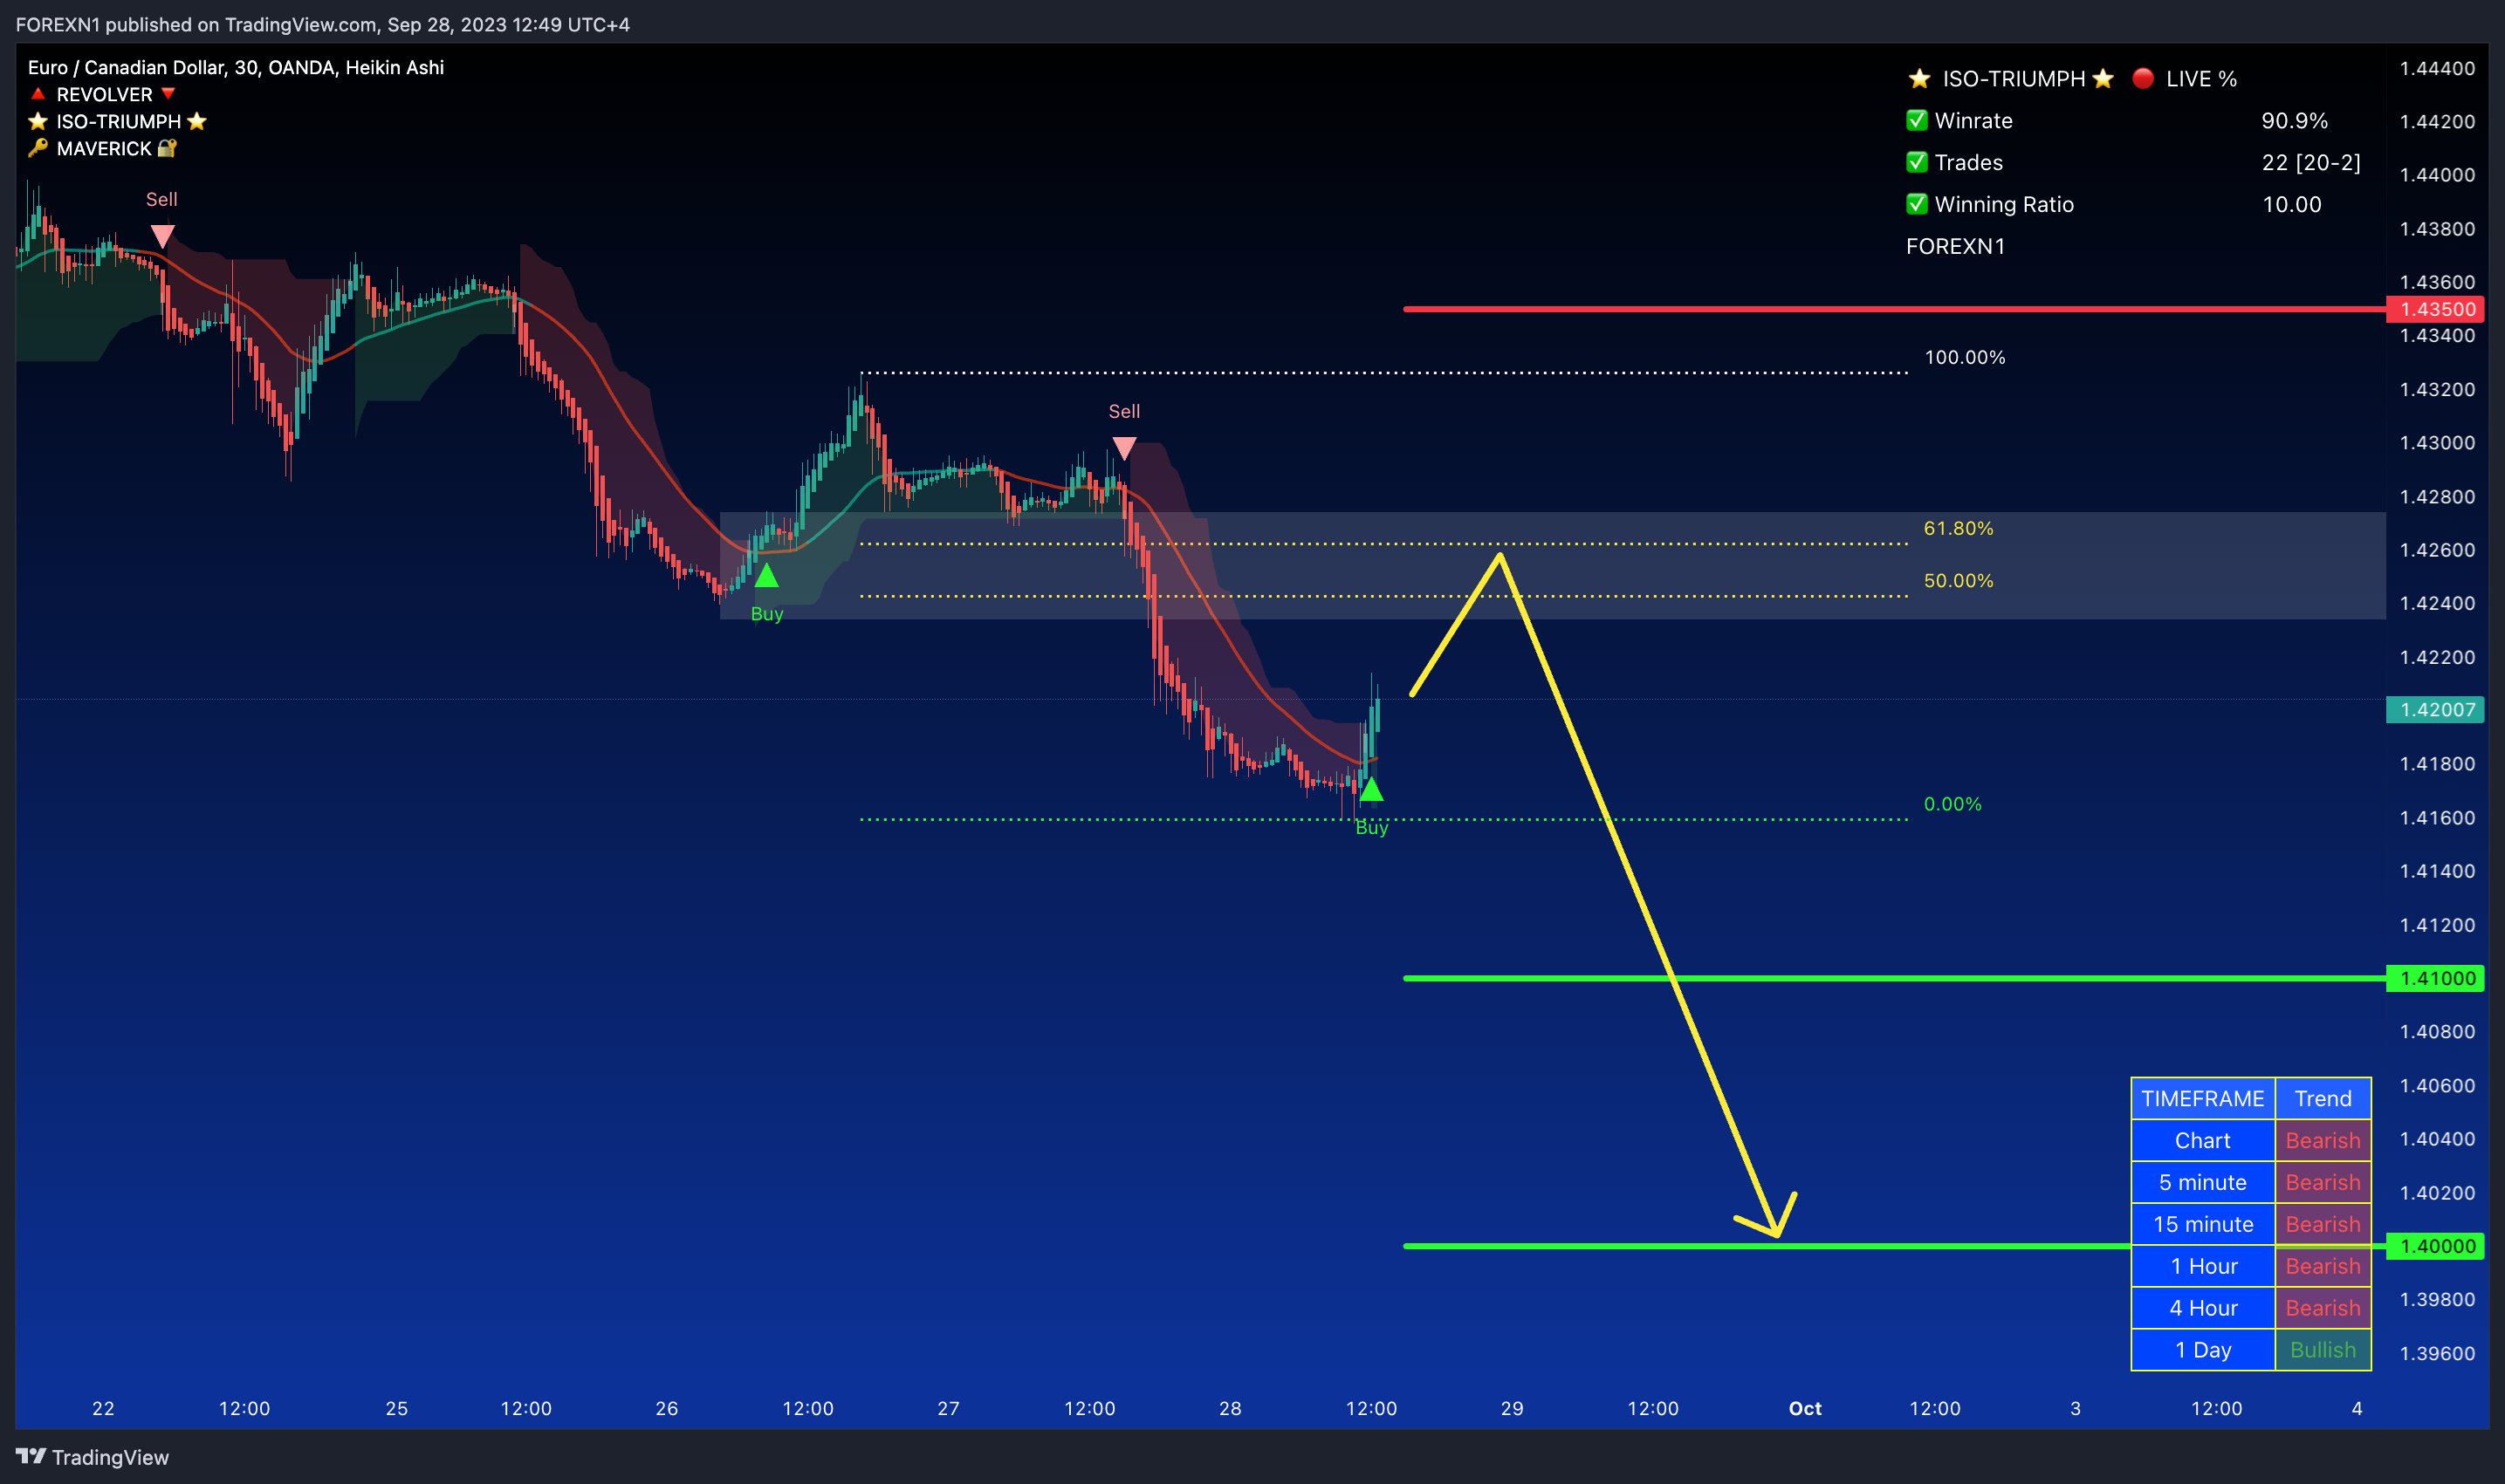Click the Trades green checkmark icon
This screenshot has height=1484, width=2505.
[x=1917, y=162]
